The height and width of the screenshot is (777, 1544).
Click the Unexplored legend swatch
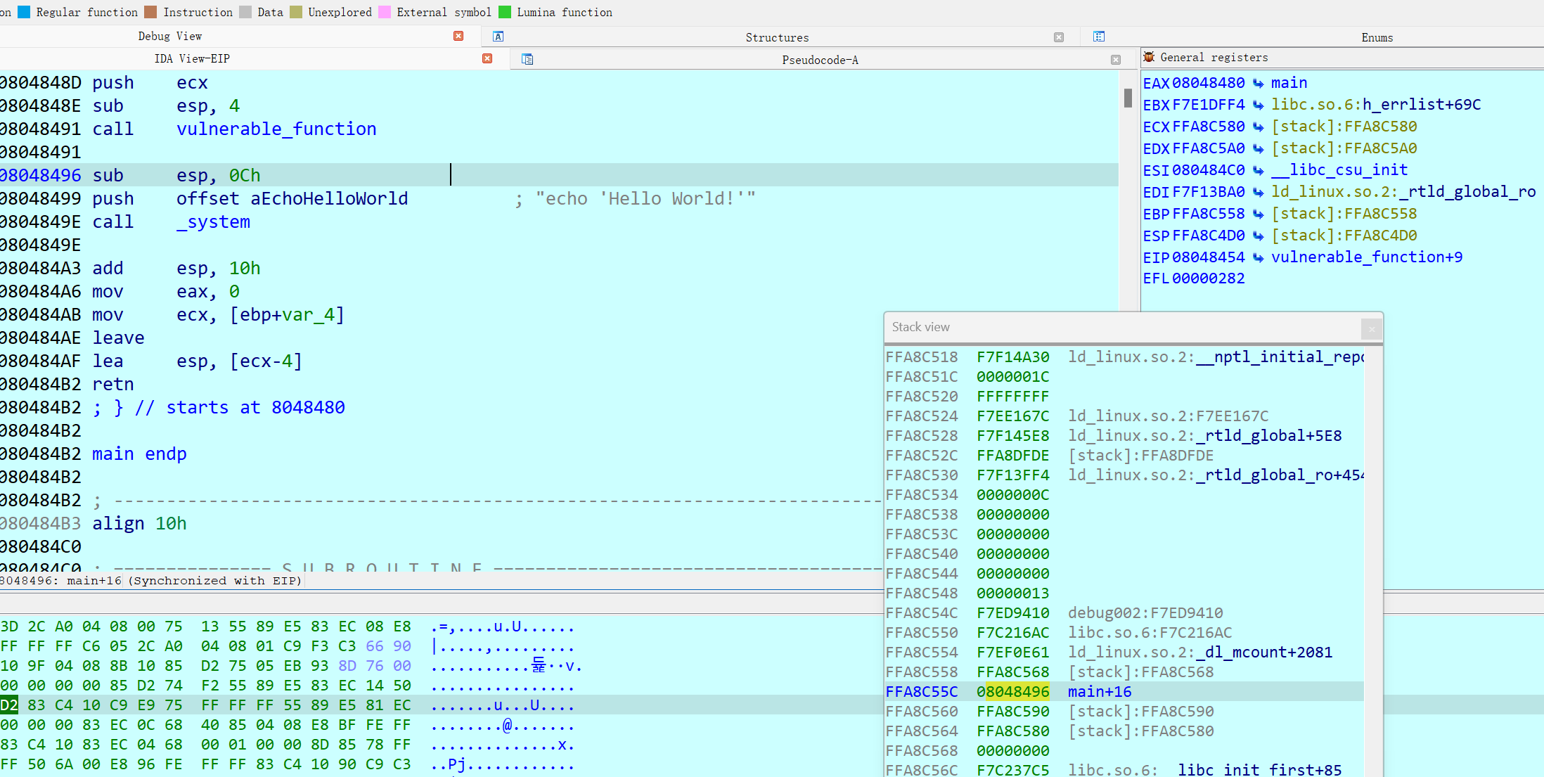click(x=296, y=12)
